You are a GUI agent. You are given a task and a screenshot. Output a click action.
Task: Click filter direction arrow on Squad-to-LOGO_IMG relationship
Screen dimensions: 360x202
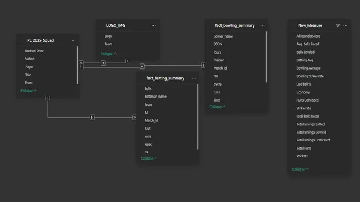click(104, 63)
